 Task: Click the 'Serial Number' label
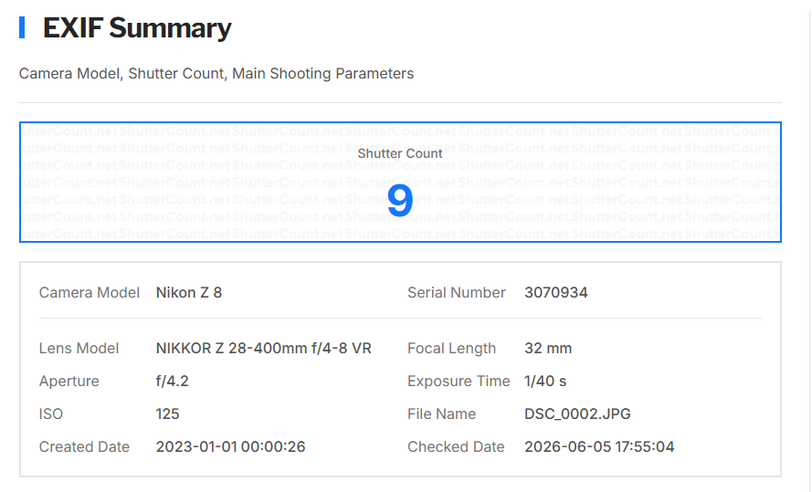pyautogui.click(x=456, y=293)
